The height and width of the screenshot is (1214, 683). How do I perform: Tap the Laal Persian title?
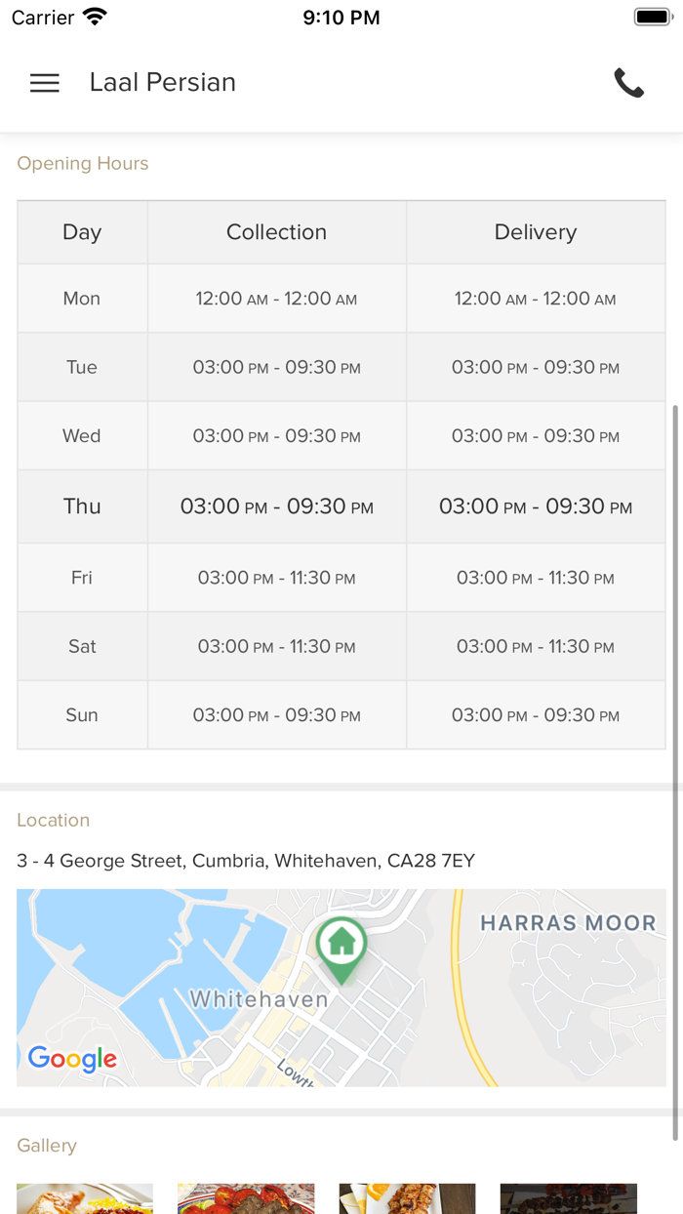click(163, 83)
